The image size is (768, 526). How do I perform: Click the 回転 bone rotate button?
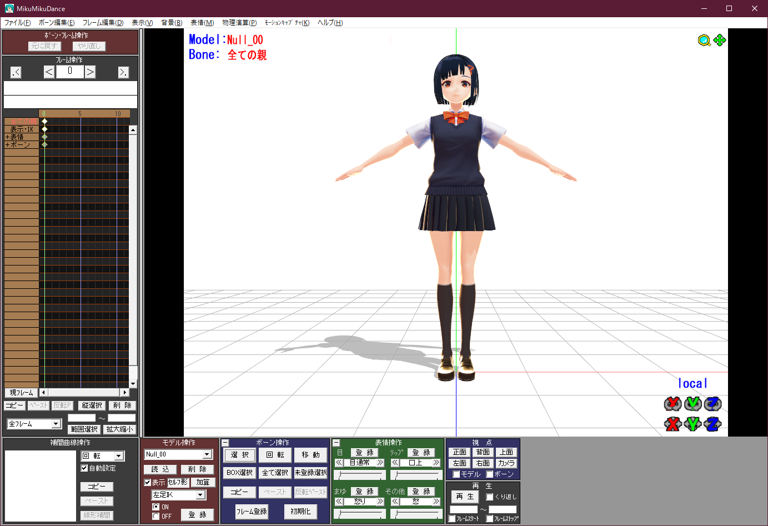(275, 455)
